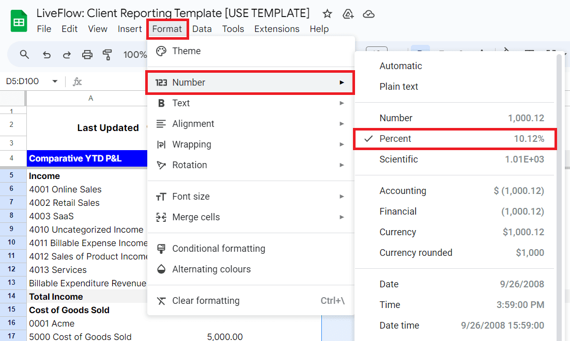
Task: Click the Theme palette icon
Action: 161,51
